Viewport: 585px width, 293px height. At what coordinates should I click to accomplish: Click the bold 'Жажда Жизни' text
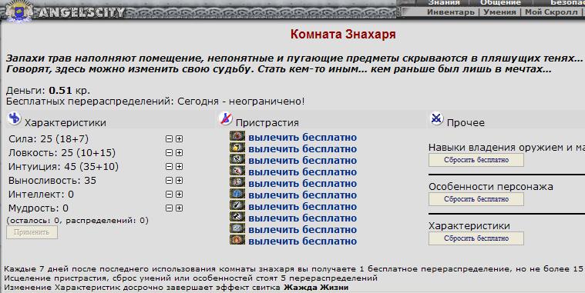[x=316, y=288]
